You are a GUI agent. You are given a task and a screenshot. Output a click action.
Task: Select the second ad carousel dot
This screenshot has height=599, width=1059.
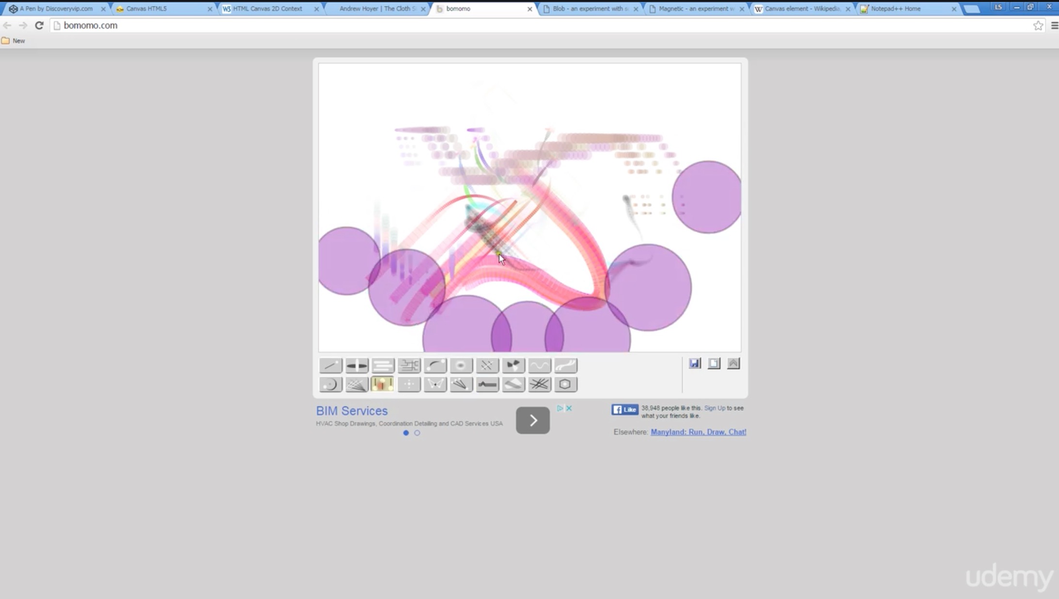click(417, 433)
